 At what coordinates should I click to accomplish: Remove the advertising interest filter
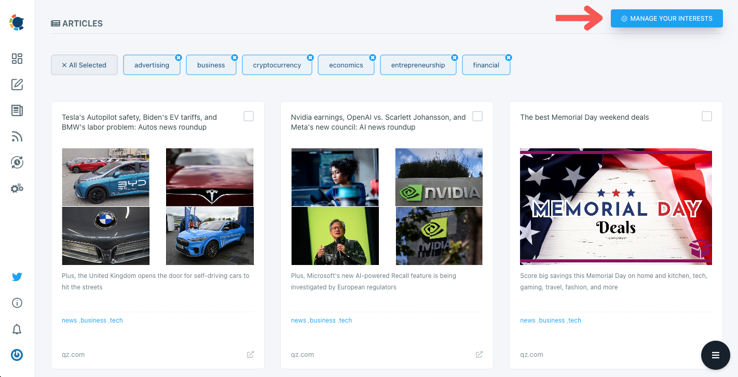(x=179, y=57)
